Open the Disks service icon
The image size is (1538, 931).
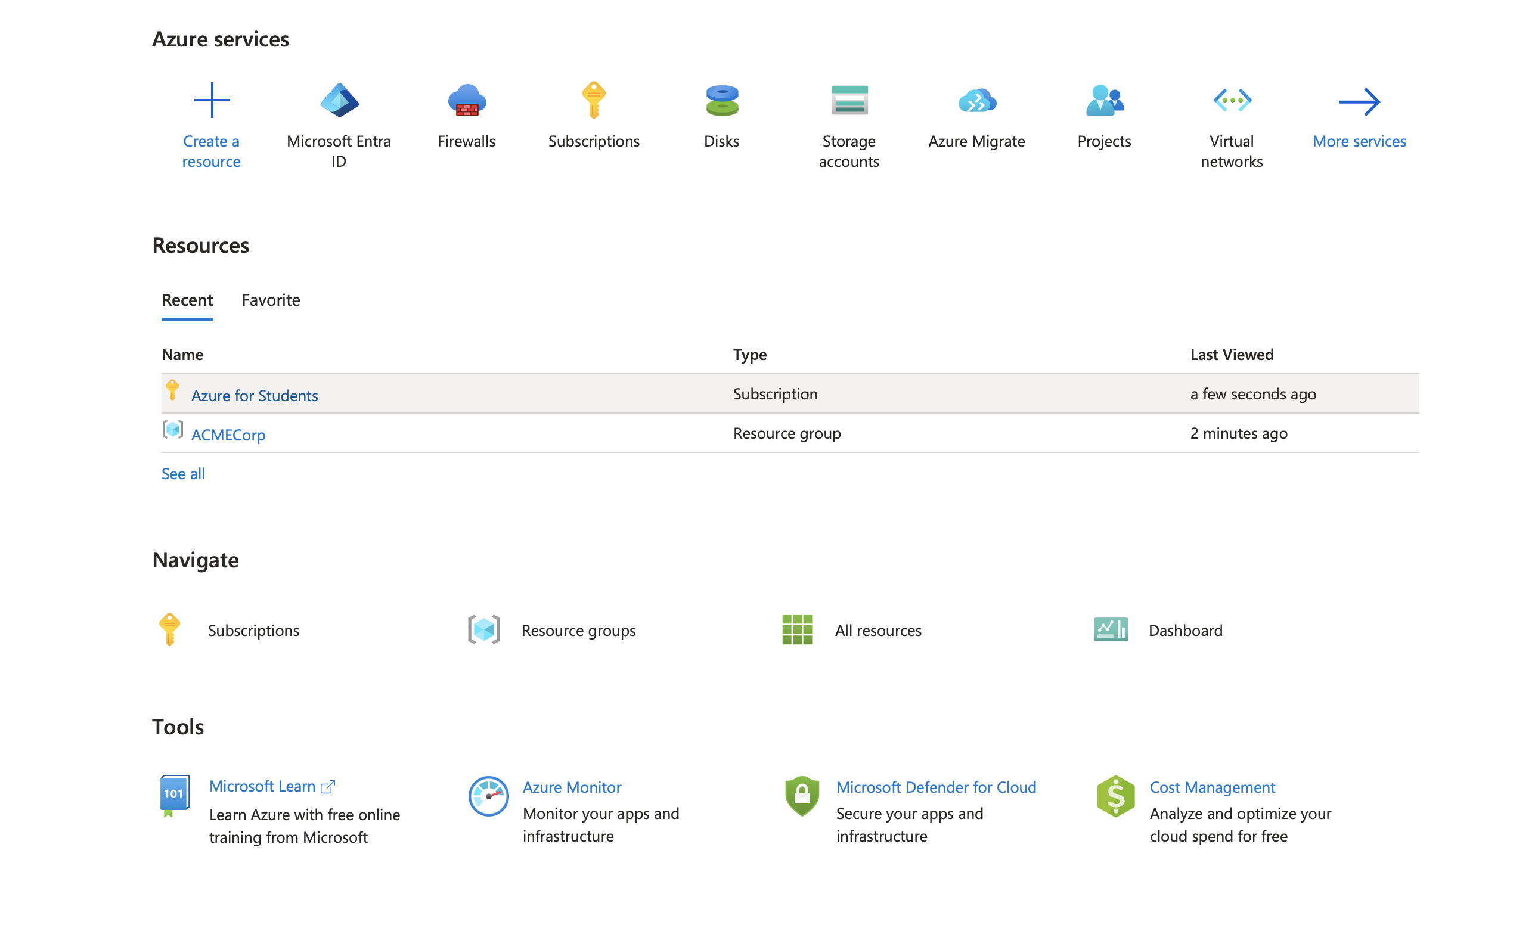721,101
